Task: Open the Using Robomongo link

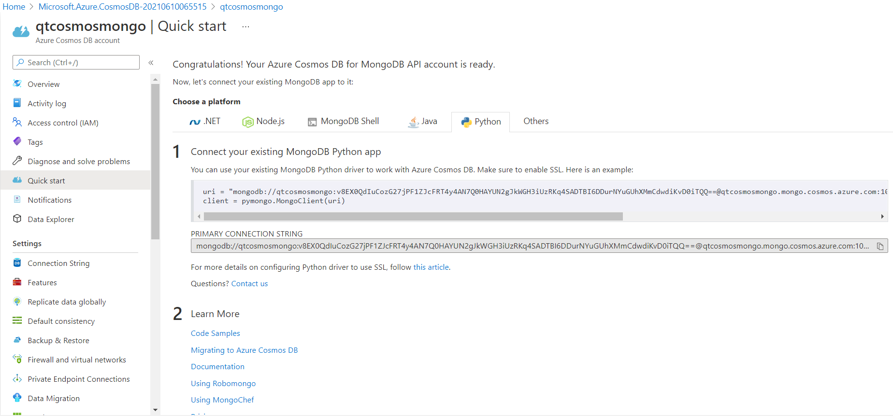Action: pos(223,383)
